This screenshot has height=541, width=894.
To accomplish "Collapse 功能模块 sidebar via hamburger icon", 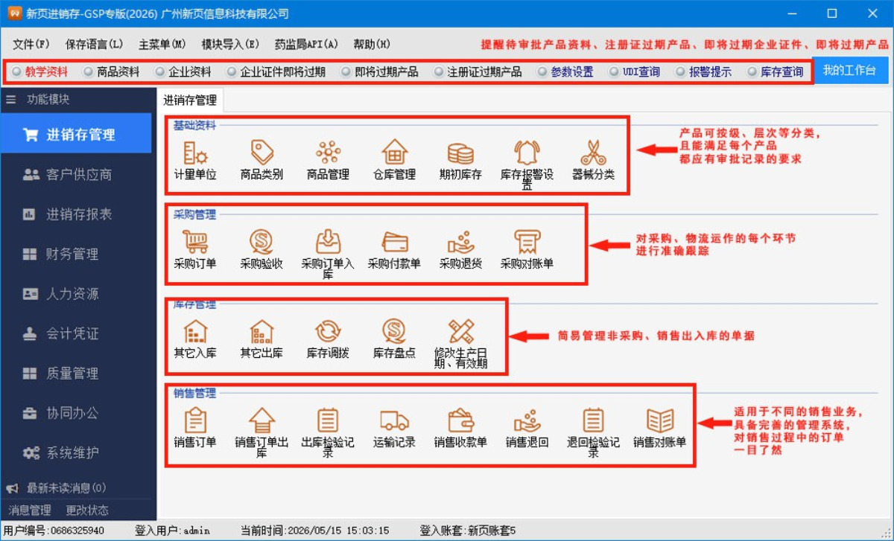I will pyautogui.click(x=10, y=99).
